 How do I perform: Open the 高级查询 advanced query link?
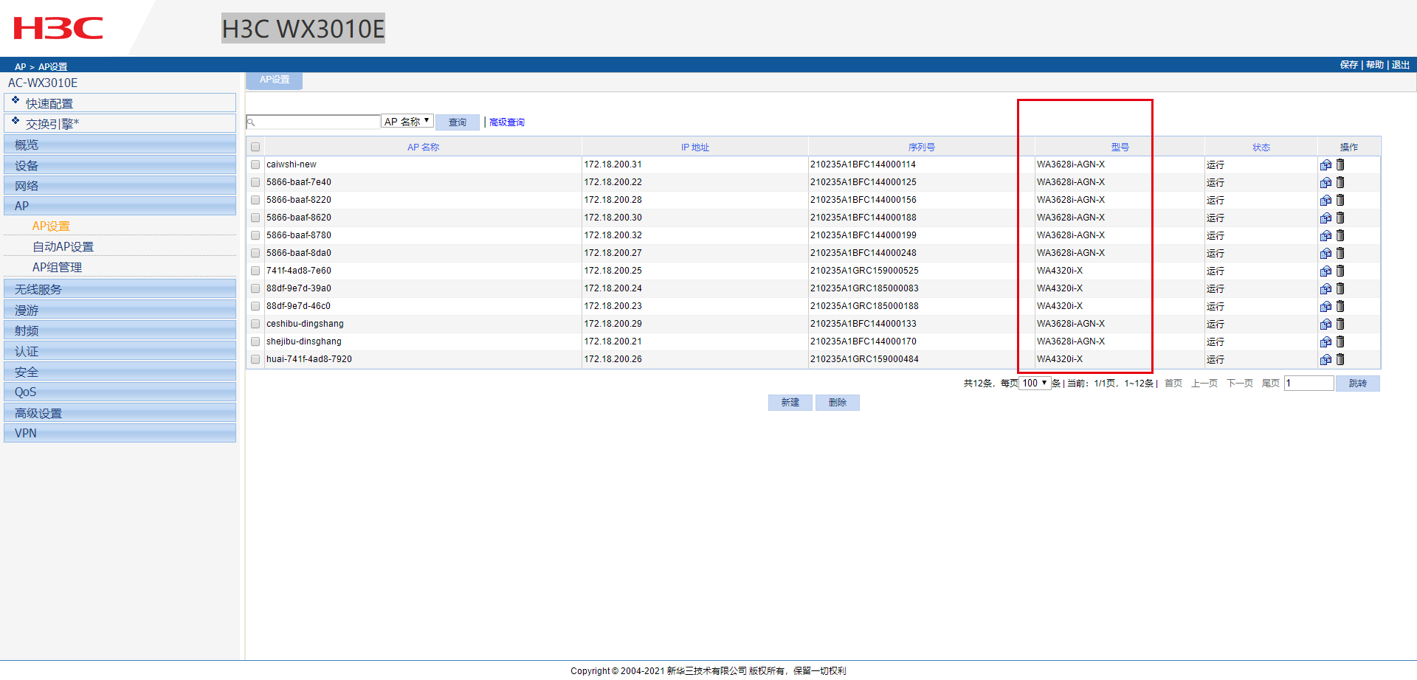coord(507,122)
